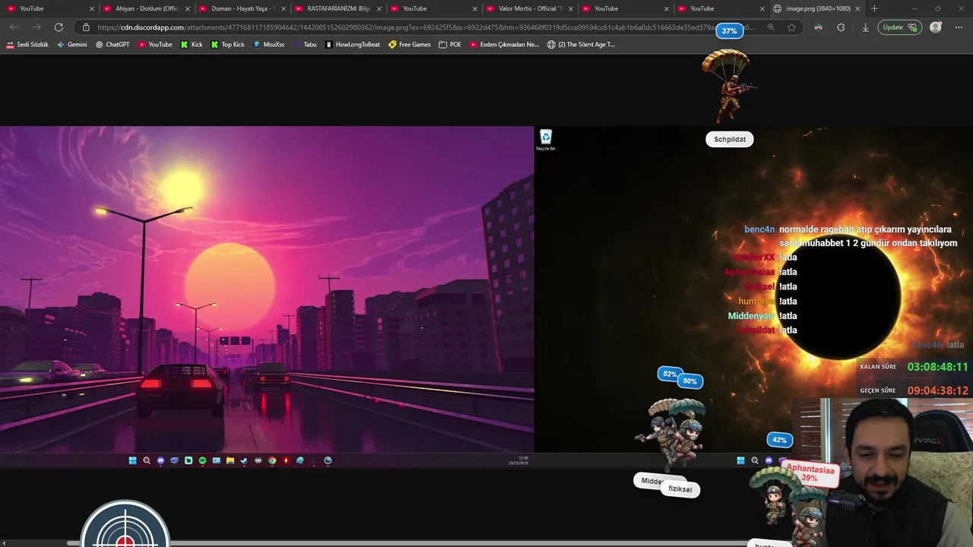Open the Sesli Sözlük bookmark
The height and width of the screenshot is (547, 973).
click(x=27, y=44)
